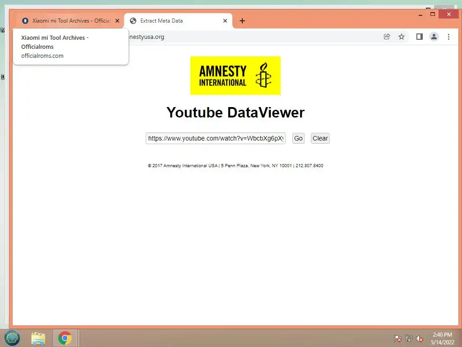462x347 pixels.
Task: Close the Xiaomi mi Tool Archives tab
Action: tap(117, 21)
